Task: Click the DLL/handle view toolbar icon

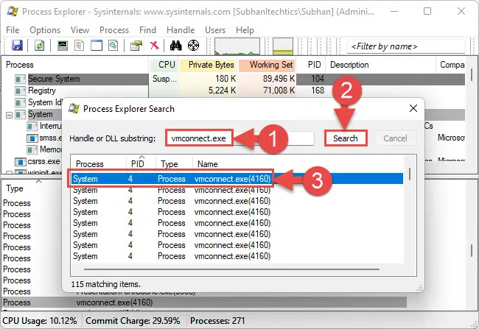Action: click(113, 46)
